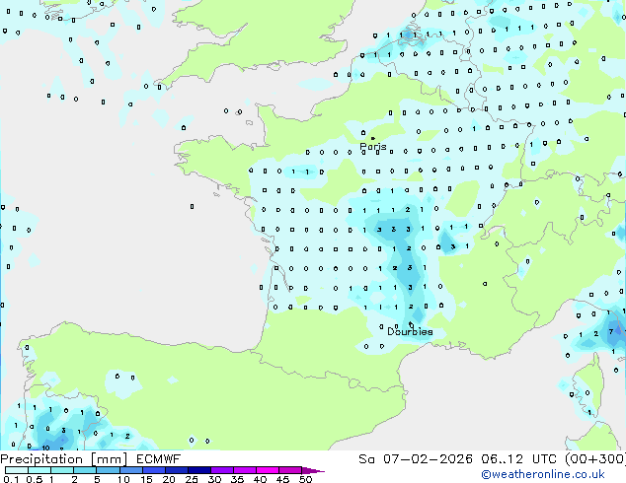Pick the 40–45 mm magenta legend swatch
This screenshot has height=483, width=626.
point(268,470)
